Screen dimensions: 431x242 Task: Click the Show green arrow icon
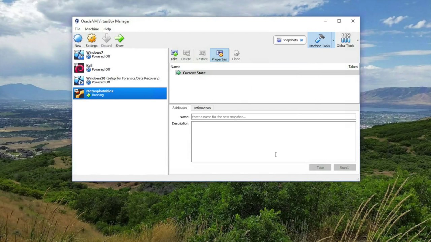(x=120, y=38)
